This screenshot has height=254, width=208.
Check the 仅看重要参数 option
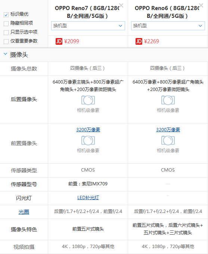pyautogui.click(x=6, y=41)
